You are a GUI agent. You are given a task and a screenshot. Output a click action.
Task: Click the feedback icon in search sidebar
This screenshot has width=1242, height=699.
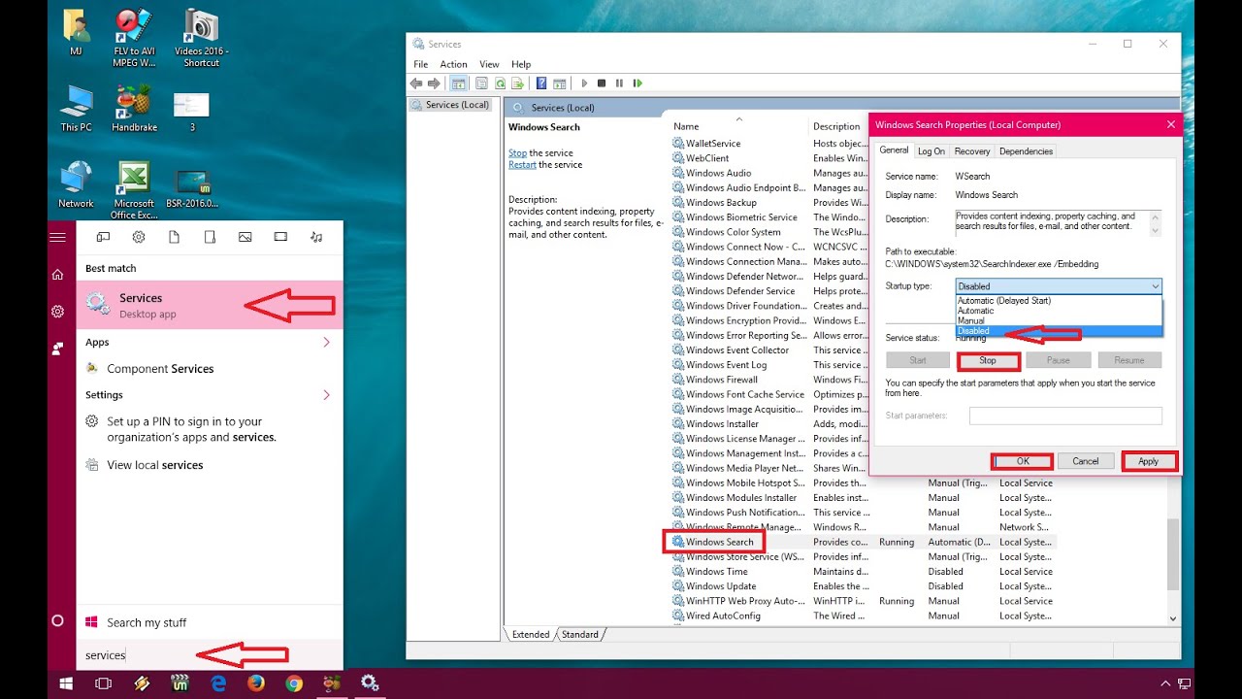point(57,348)
